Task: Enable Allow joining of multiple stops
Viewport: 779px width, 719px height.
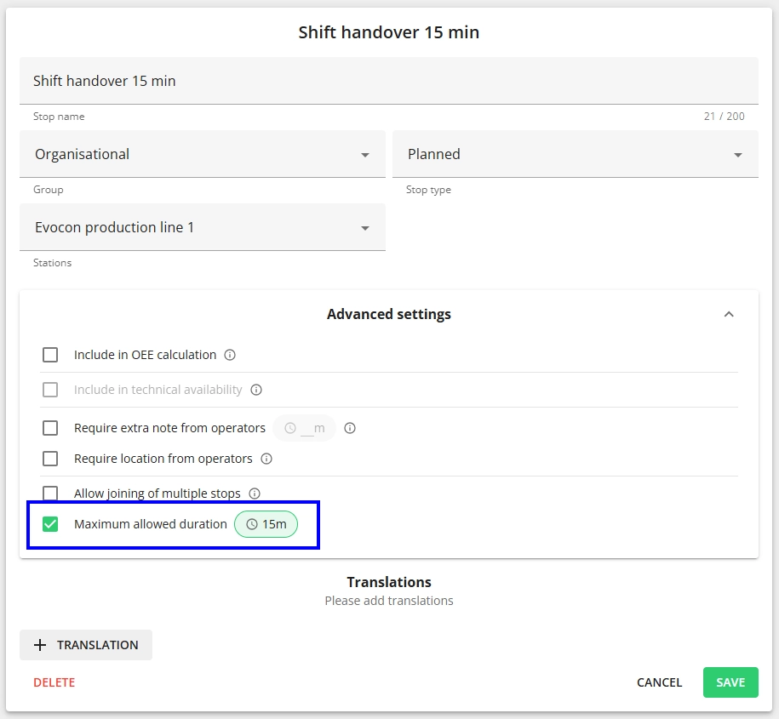Action: click(50, 494)
